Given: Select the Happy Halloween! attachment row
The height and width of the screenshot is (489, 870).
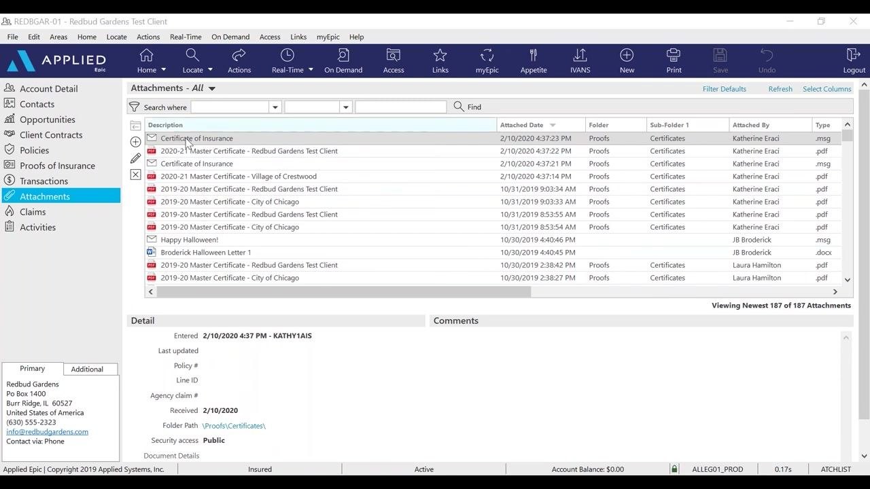Looking at the screenshot, I should pos(493,240).
